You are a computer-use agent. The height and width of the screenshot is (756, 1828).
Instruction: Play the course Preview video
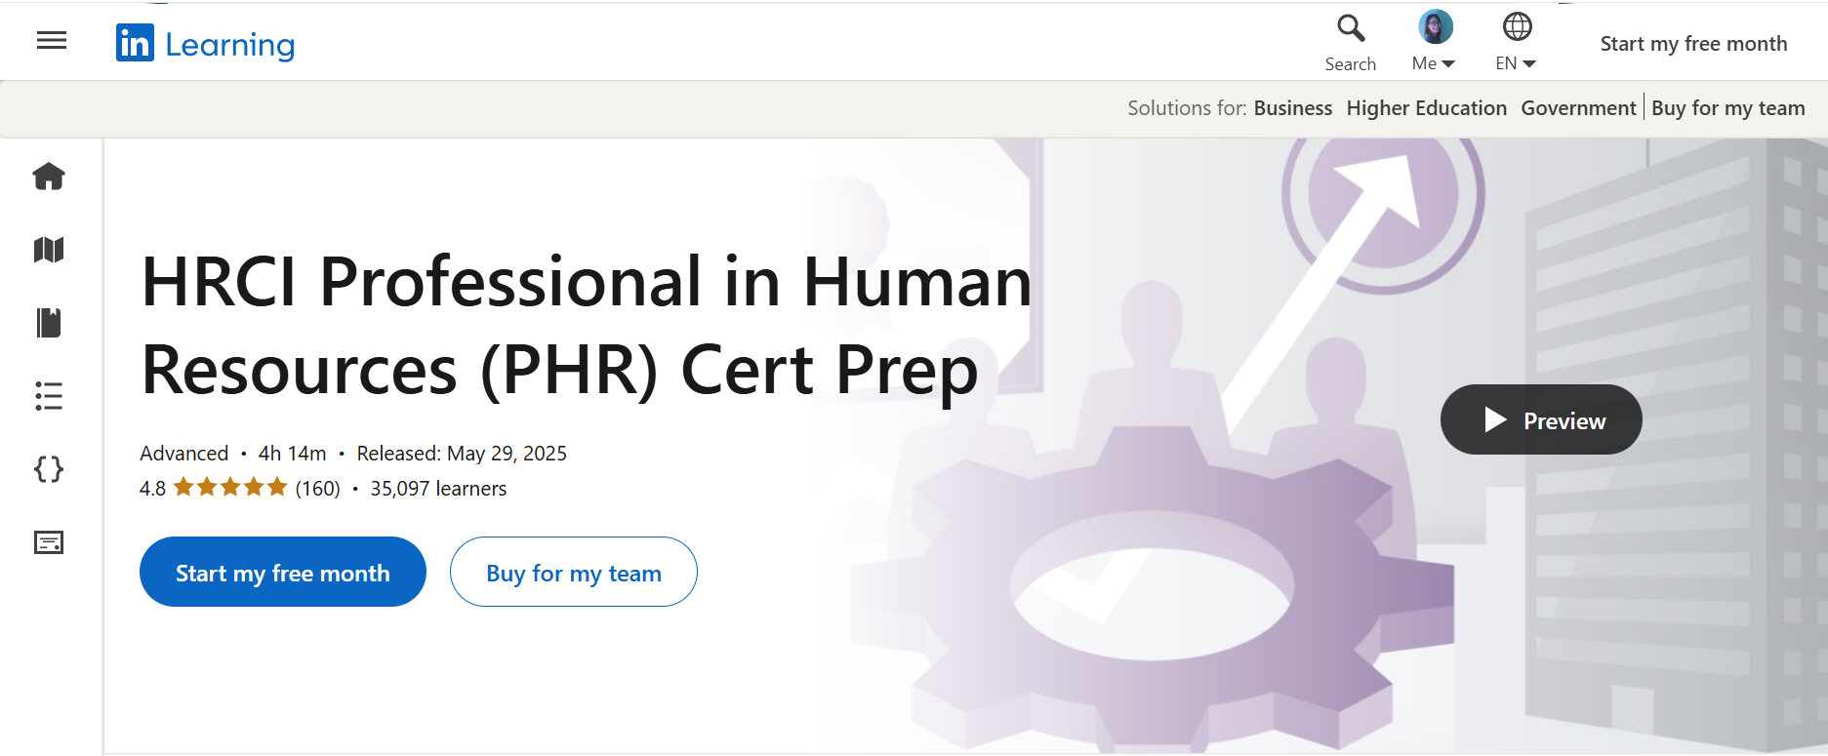tap(1541, 419)
